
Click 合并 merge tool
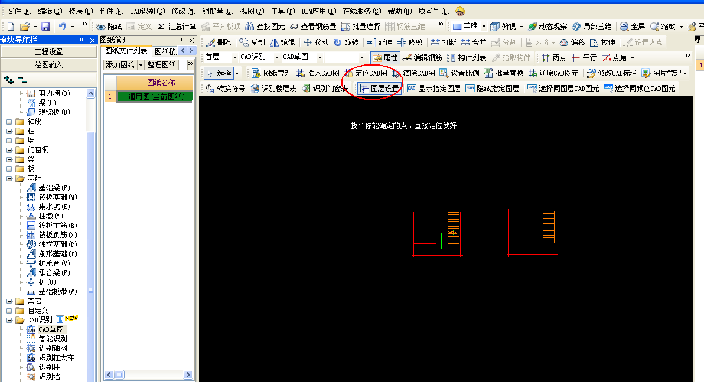[x=474, y=42]
